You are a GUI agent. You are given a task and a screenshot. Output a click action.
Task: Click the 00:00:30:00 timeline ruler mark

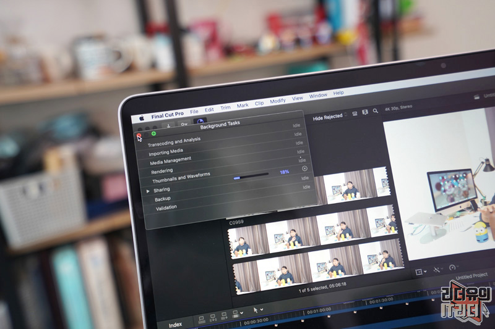[256, 322]
